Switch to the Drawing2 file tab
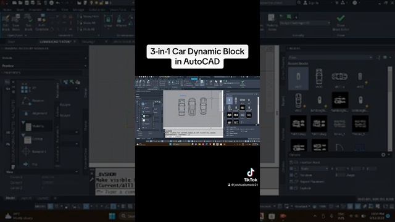395x222 pixels. coord(88,42)
